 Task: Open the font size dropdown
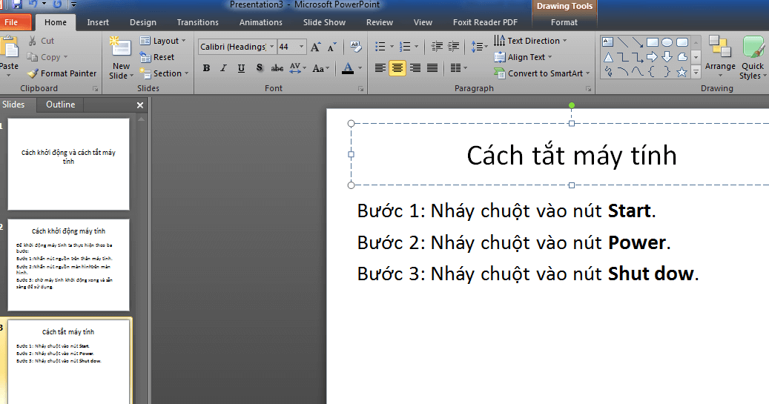(x=302, y=47)
